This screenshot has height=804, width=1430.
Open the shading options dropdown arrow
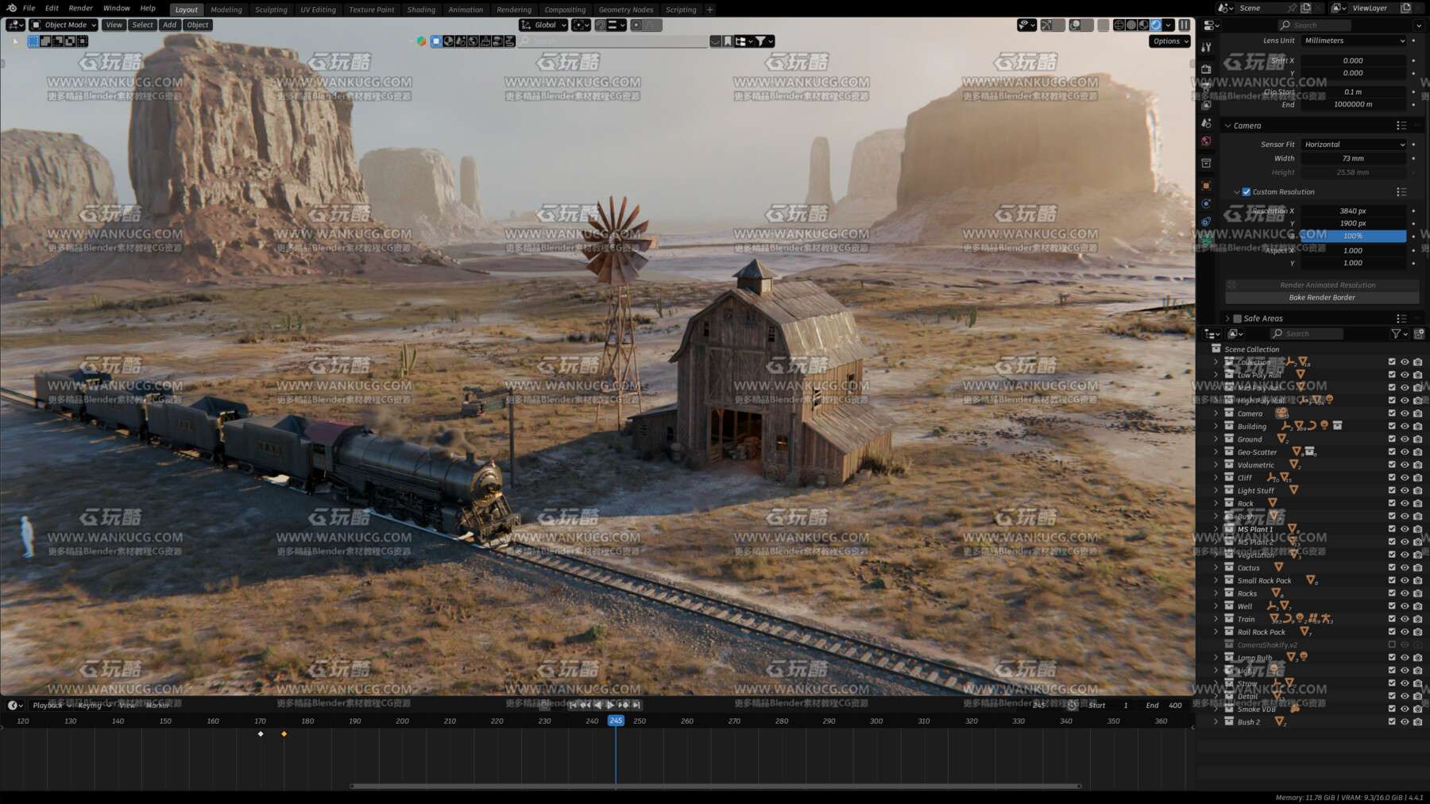[1169, 25]
